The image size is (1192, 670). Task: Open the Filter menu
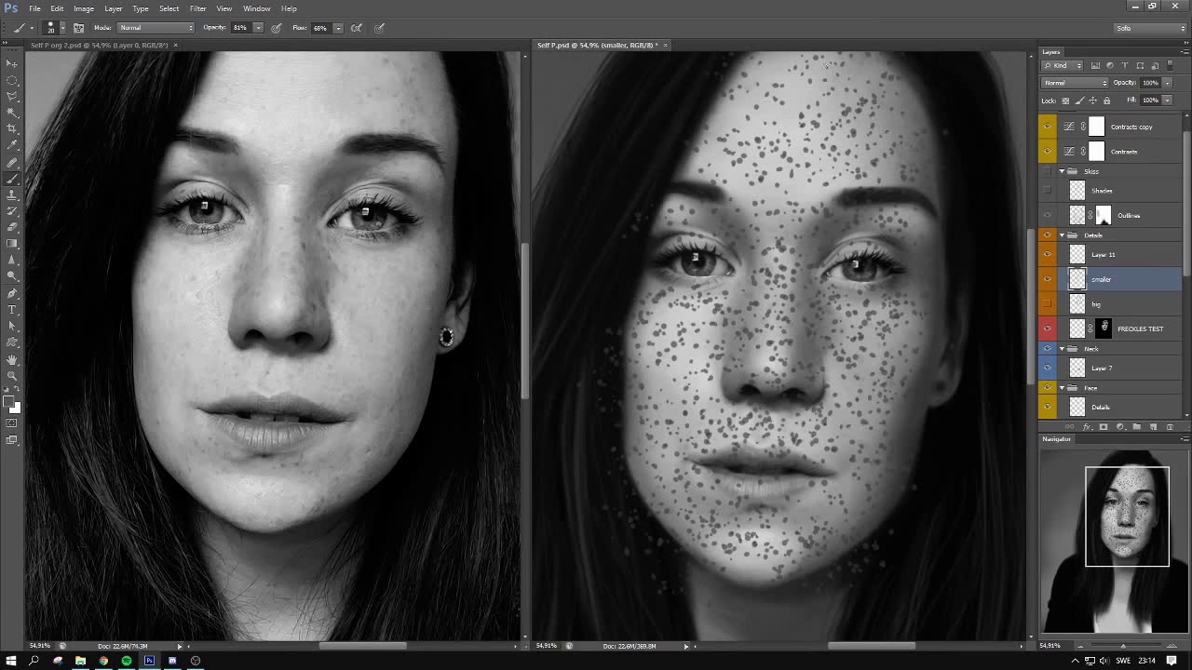pos(197,8)
